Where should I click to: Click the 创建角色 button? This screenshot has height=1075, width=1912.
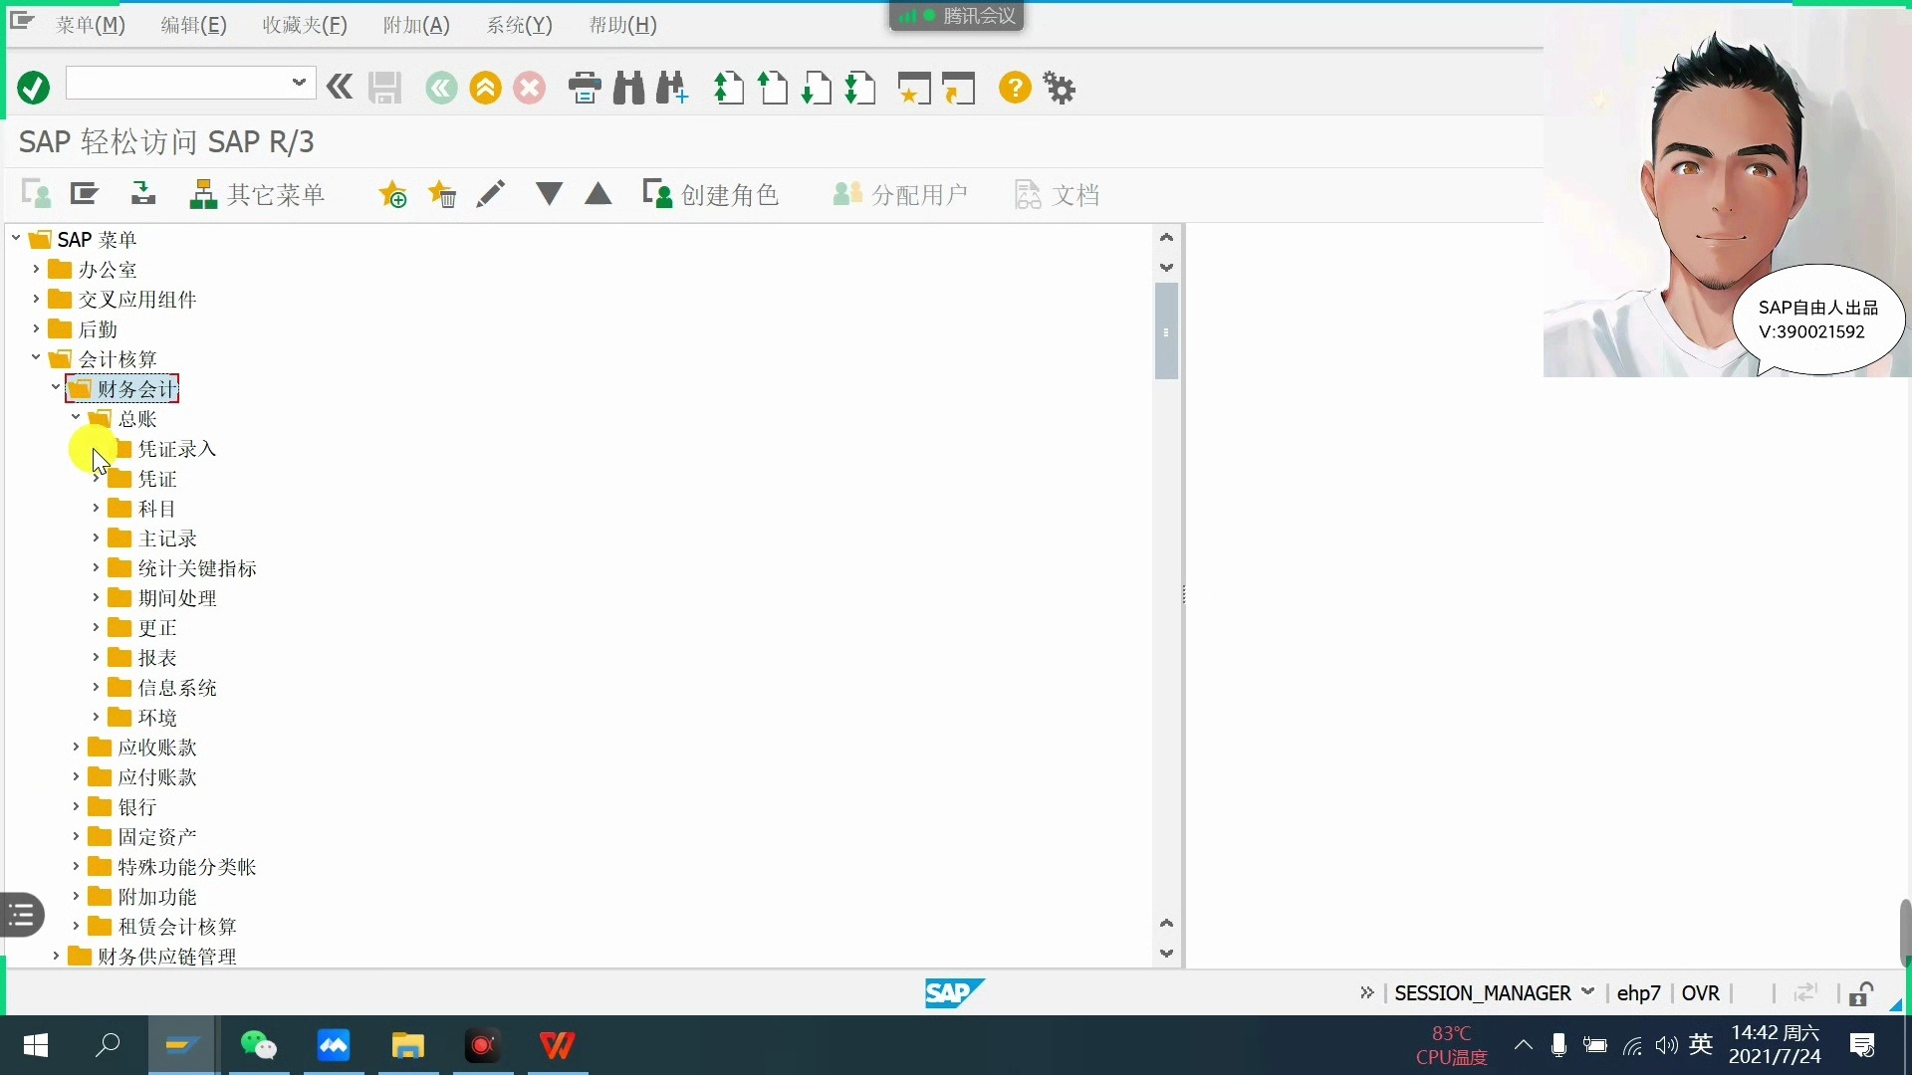[711, 194]
